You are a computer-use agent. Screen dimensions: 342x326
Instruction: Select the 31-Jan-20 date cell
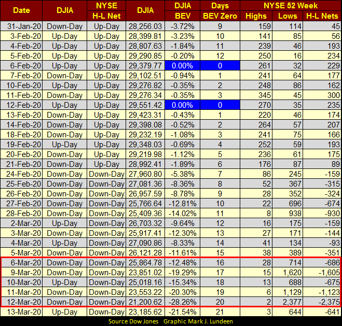coord(22,26)
